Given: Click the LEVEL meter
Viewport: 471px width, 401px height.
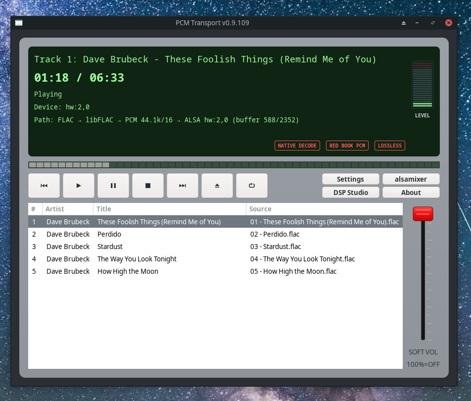Looking at the screenshot, I should click(423, 85).
